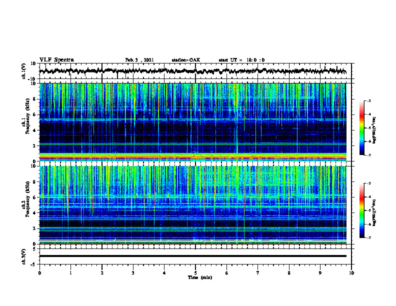
Task: Click the ch.2 spectrogram panel
Action: click(x=193, y=205)
